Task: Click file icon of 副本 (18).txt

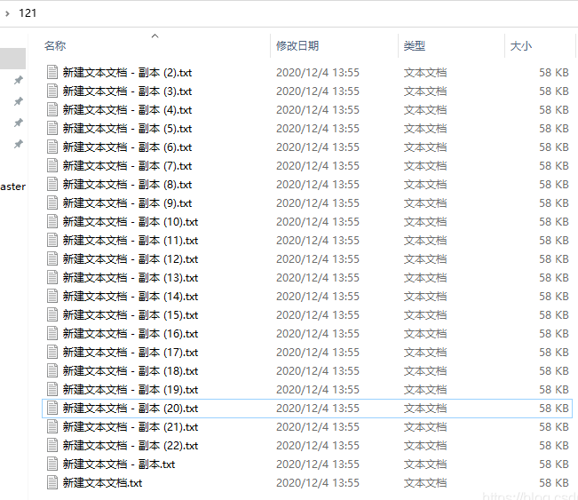Action: (52, 371)
